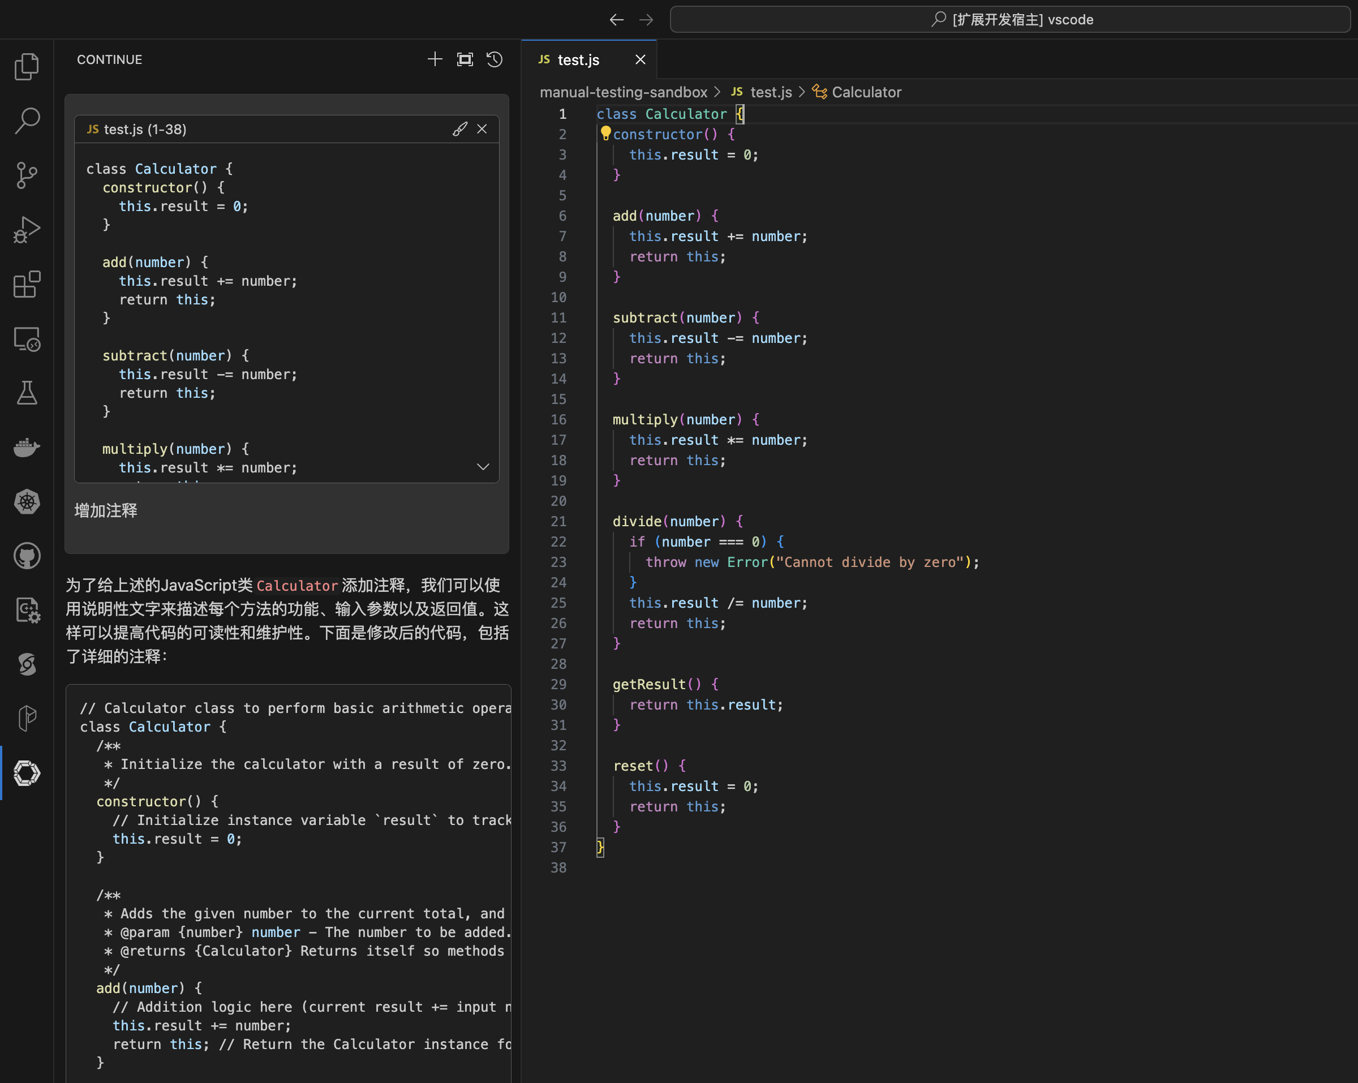
Task: Click Calculator in the breadcrumb
Action: pyautogui.click(x=866, y=92)
